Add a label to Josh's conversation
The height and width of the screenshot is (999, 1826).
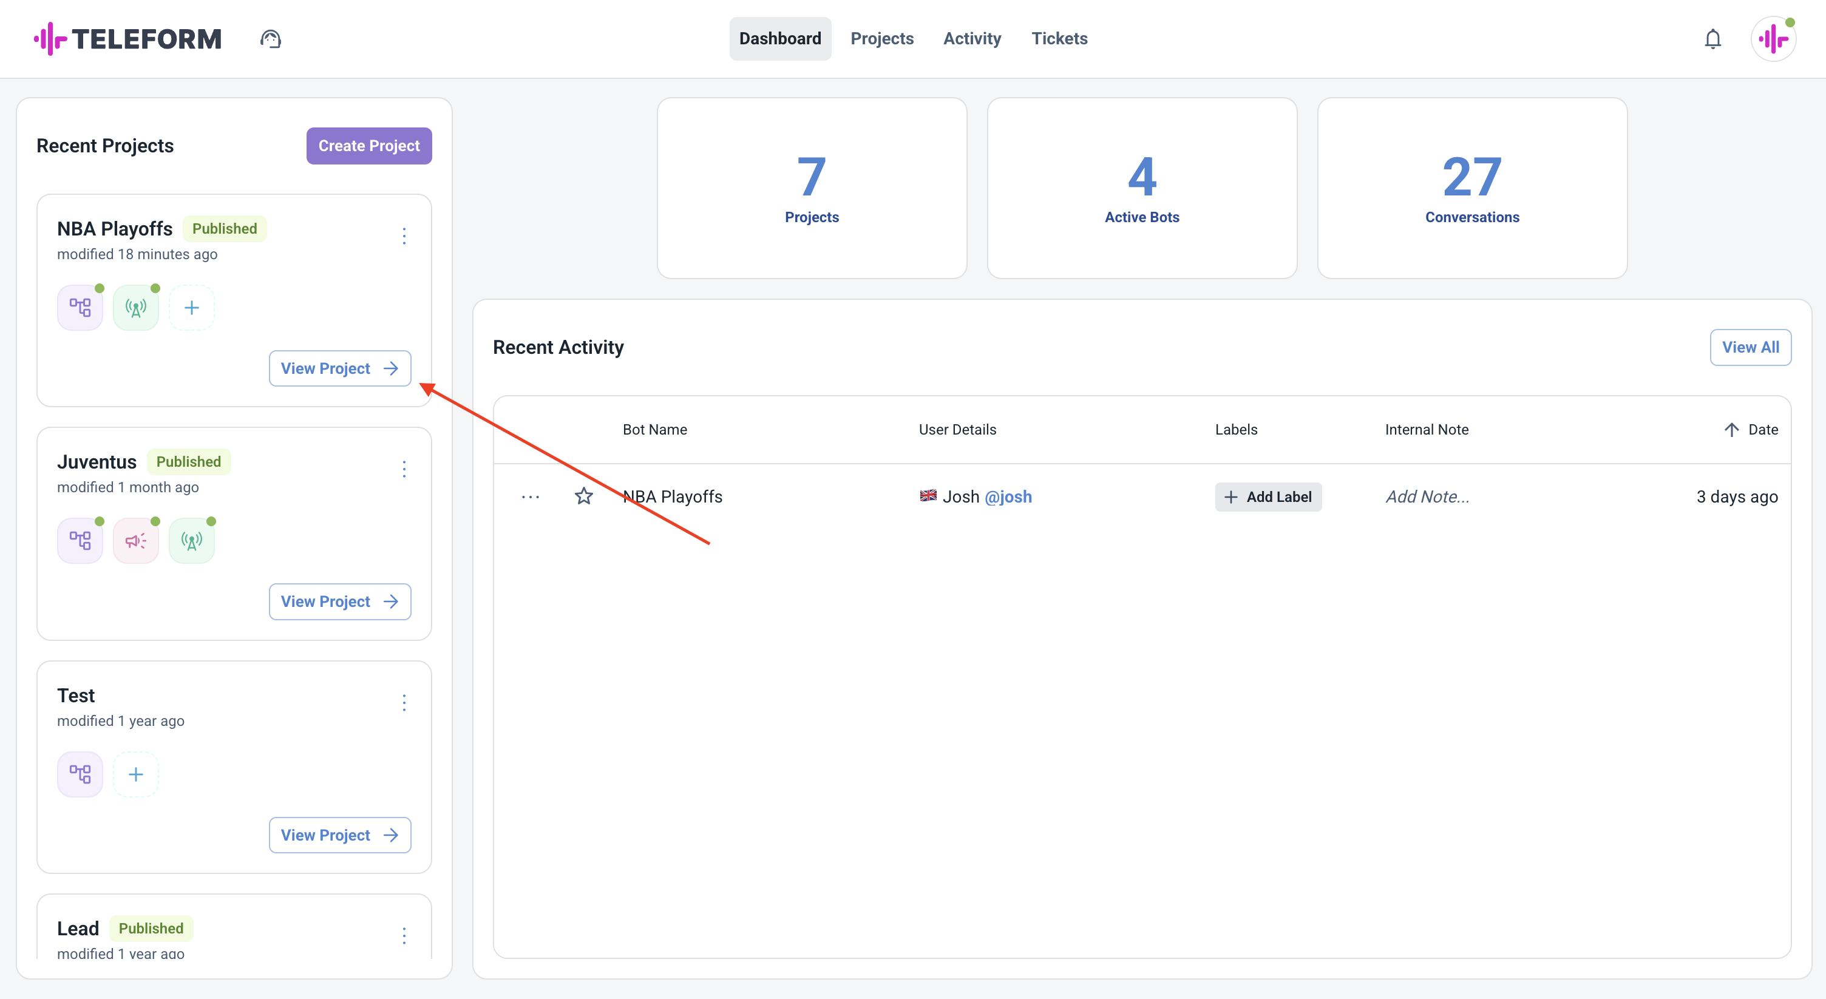[x=1268, y=496]
